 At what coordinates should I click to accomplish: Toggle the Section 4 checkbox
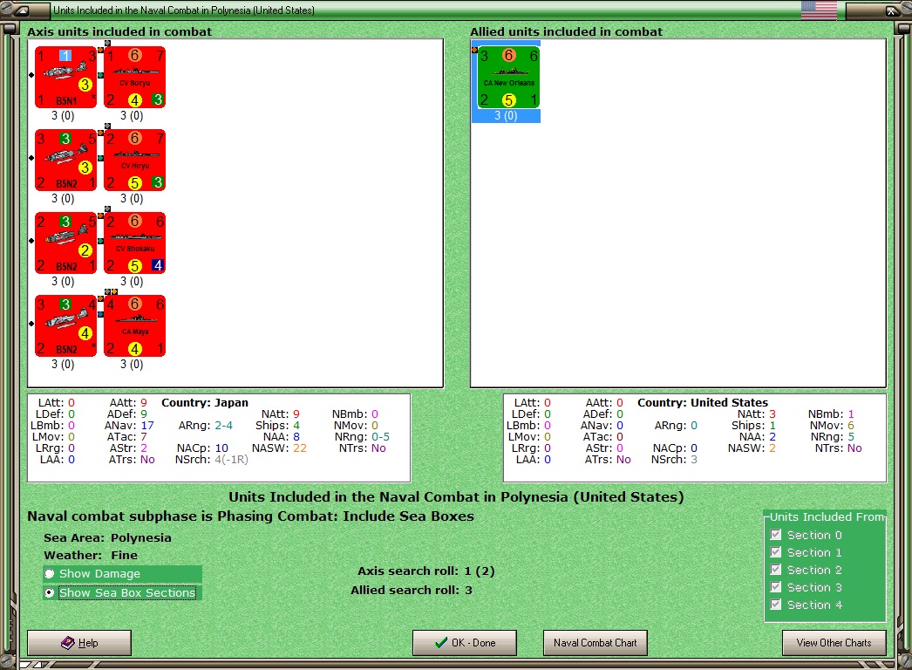tap(775, 605)
